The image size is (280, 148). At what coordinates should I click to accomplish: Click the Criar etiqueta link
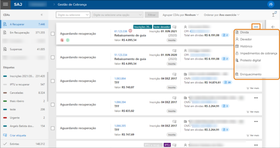coord(18,135)
